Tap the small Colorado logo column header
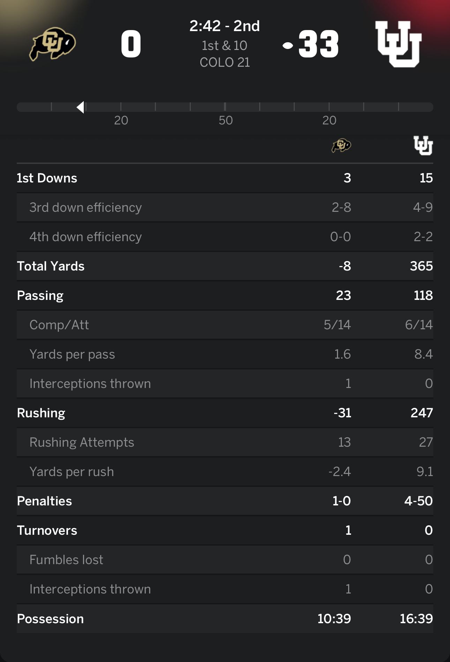The width and height of the screenshot is (450, 662). coord(341,145)
